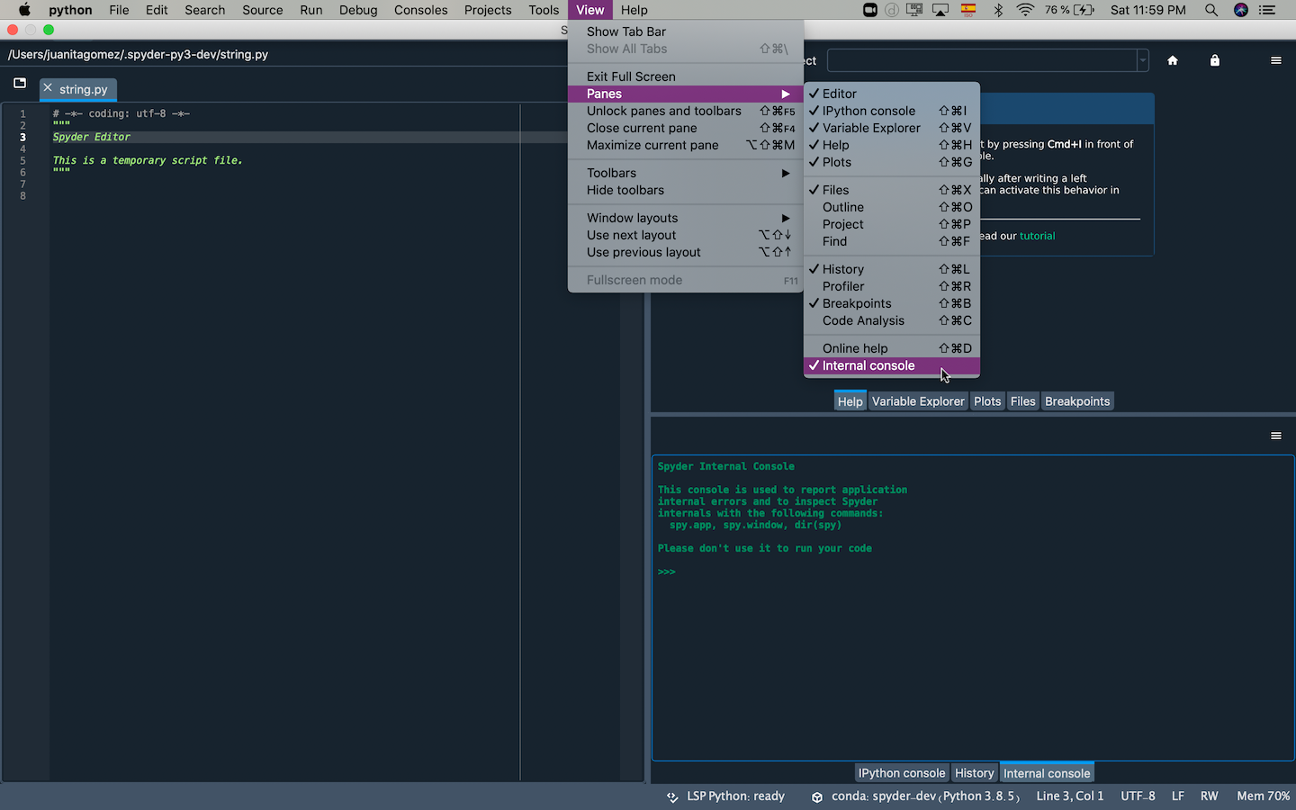Click the Spotlight search icon in the menu bar

click(x=1211, y=10)
